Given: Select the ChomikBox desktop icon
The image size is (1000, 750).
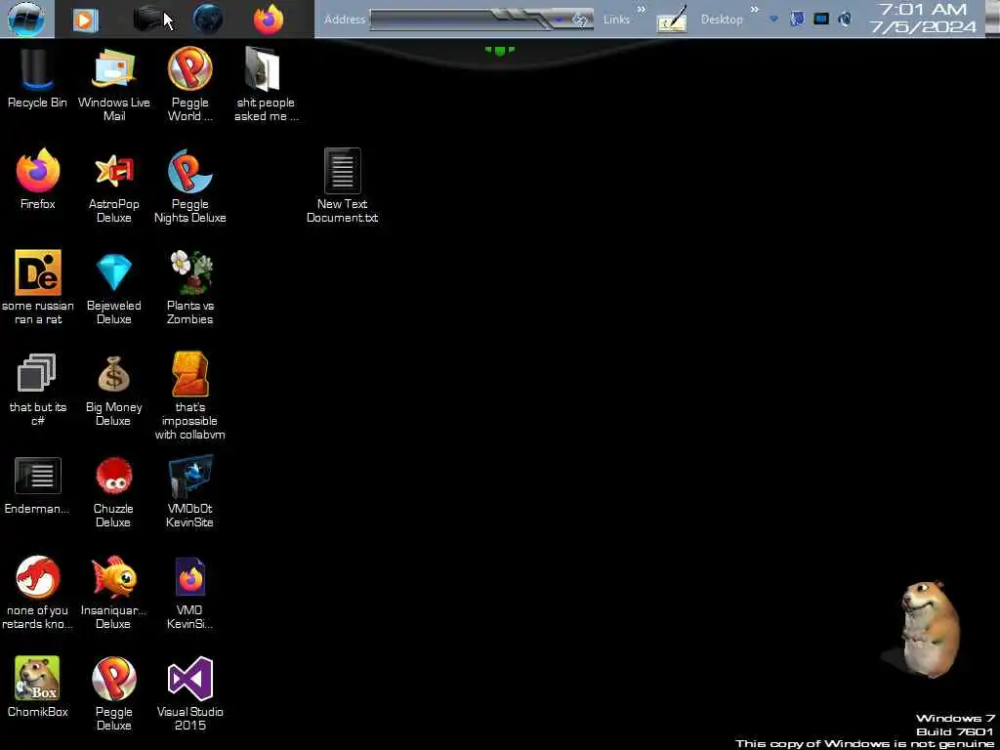Looking at the screenshot, I should 38,687.
